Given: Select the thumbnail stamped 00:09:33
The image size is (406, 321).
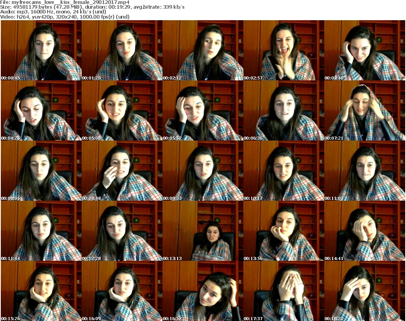Looking at the screenshot, I should point(203,171).
